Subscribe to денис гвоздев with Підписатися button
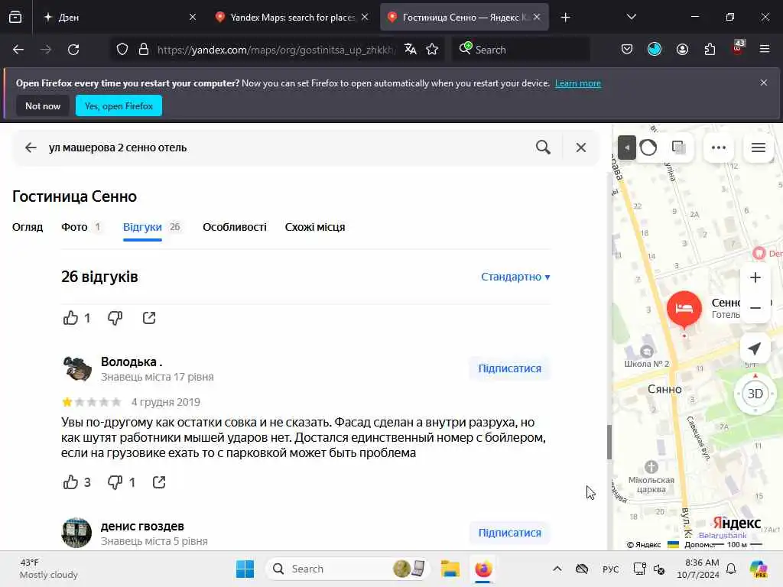Image resolution: width=783 pixels, height=587 pixels. coord(510,533)
